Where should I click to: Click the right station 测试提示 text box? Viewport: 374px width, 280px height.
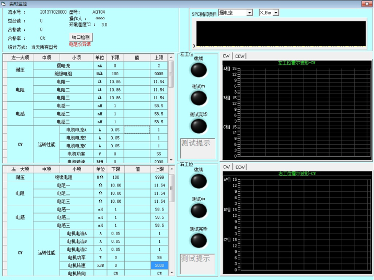pyautogui.click(x=197, y=264)
